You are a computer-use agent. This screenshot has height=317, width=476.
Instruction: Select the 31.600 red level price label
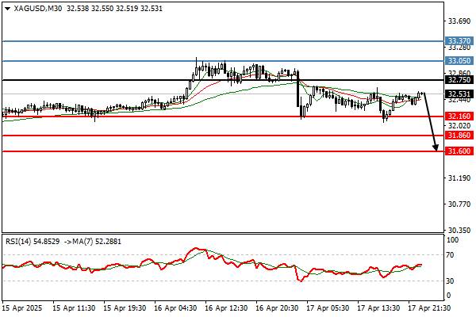pos(459,151)
